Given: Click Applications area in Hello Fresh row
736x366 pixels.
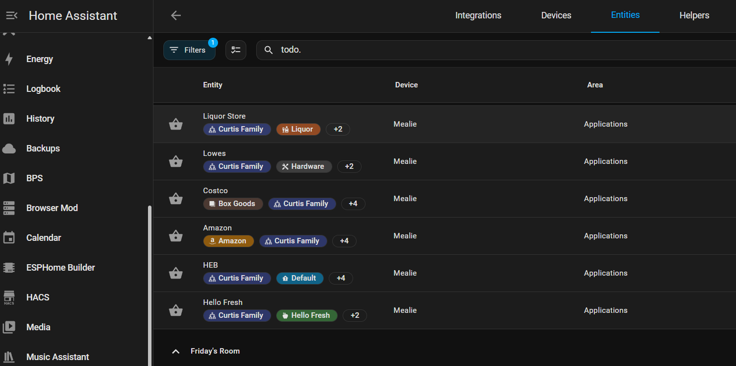Looking at the screenshot, I should coord(605,310).
